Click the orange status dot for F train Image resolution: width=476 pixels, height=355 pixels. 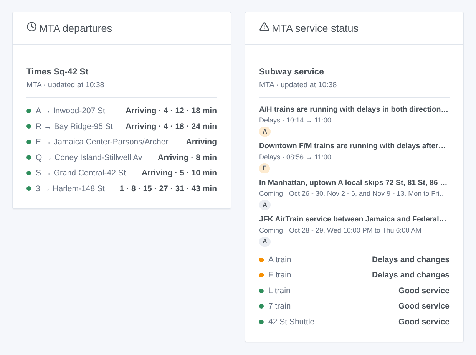point(261,275)
